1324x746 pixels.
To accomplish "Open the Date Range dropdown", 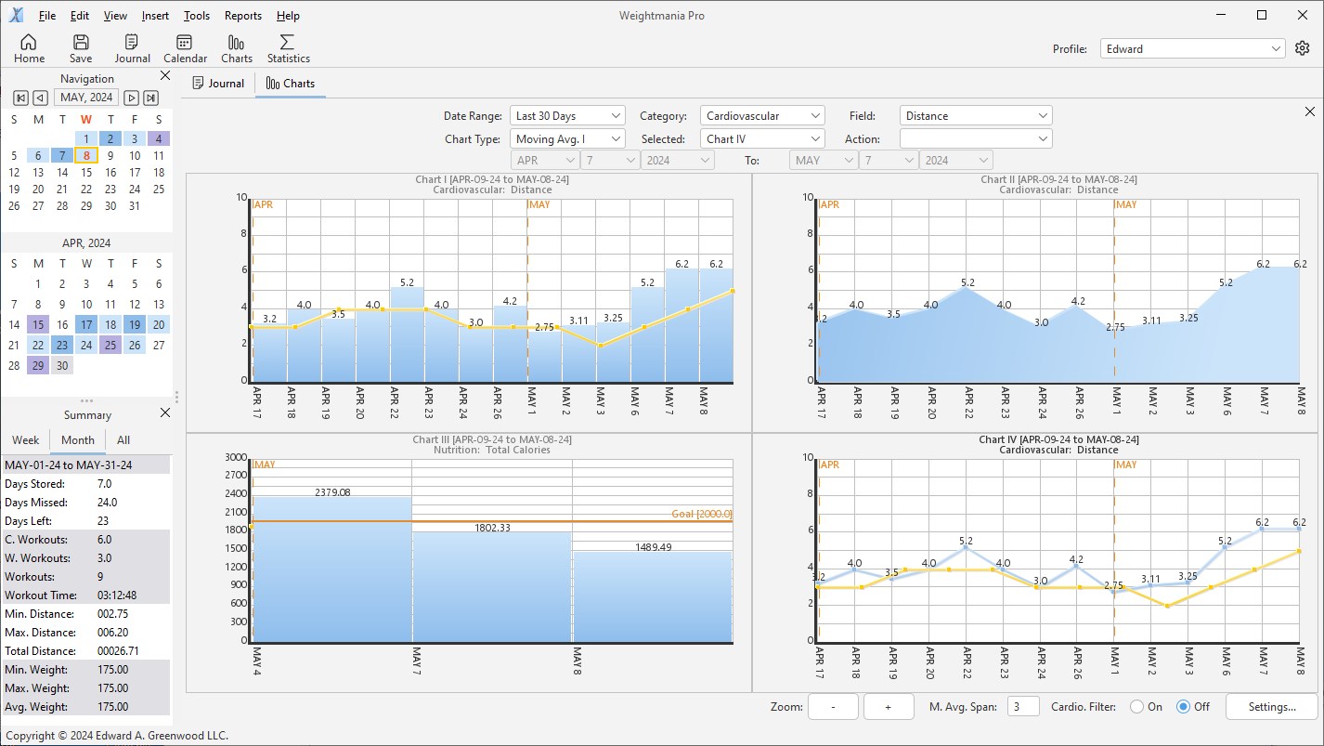I will (x=568, y=116).
